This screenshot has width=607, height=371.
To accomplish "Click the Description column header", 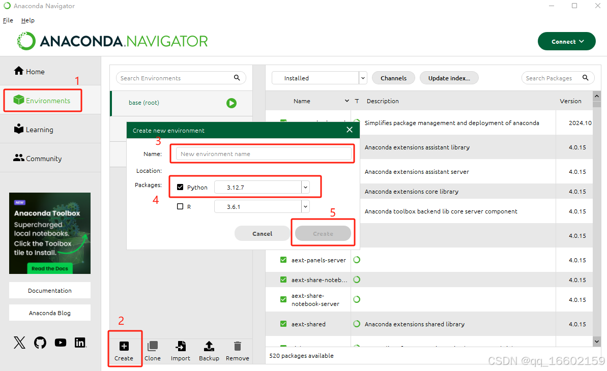I will pyautogui.click(x=383, y=101).
